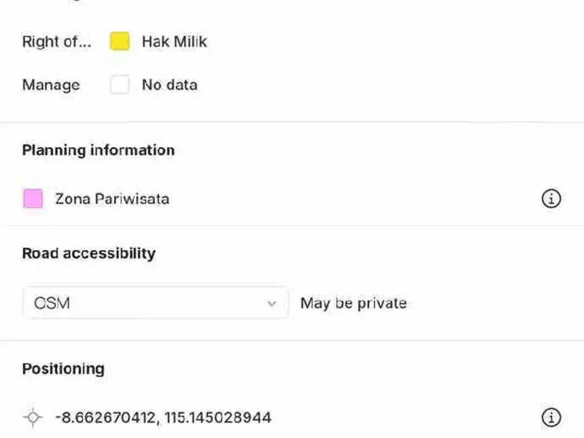Select the yellow Hak Milik swatch
584x438 pixels.
click(x=120, y=41)
